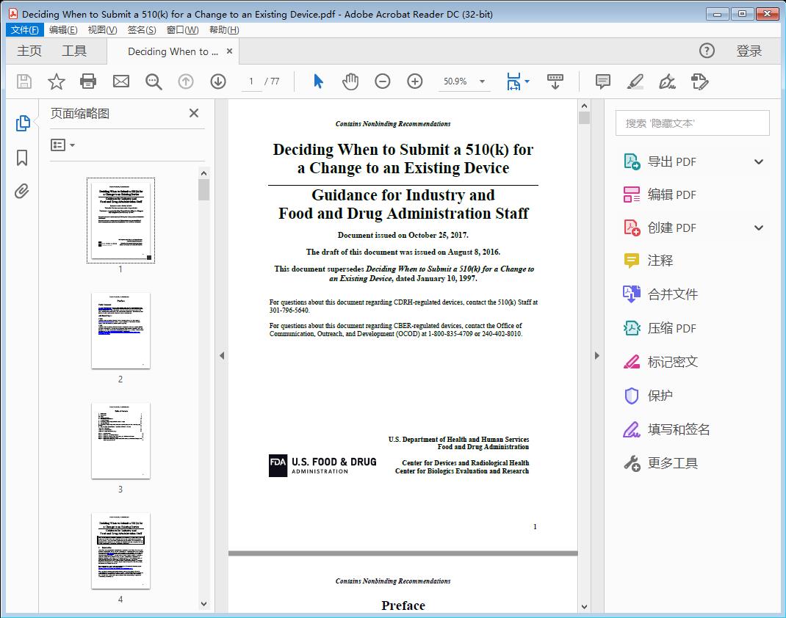Expand the 导出 PDF section chevron
Screen dimensions: 786x618
[759, 161]
